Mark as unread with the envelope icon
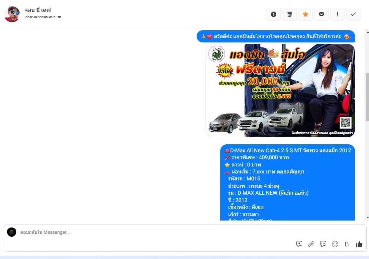Viewport: 369px width, 259px height. tap(322, 14)
